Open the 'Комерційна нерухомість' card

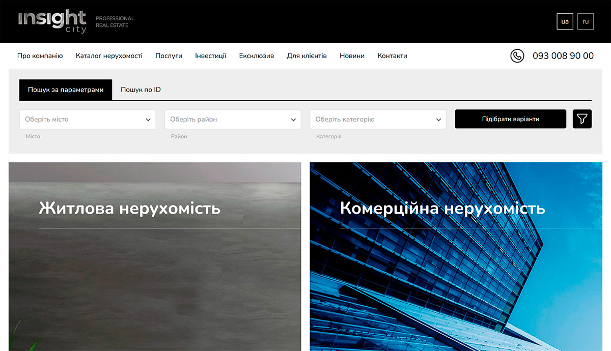pyautogui.click(x=456, y=256)
